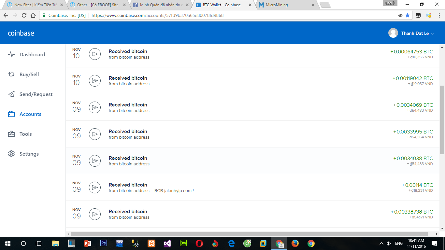The image size is (445, 250).
Task: Open the Chrome three-dot menu
Action: (x=439, y=15)
